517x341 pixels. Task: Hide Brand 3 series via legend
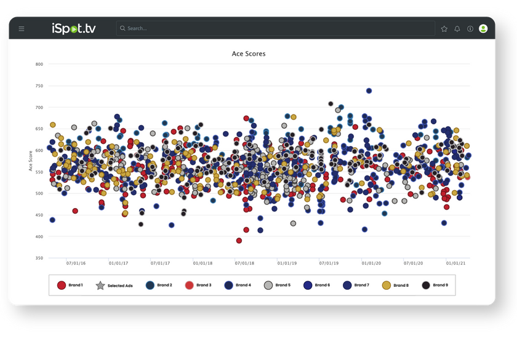coord(190,285)
